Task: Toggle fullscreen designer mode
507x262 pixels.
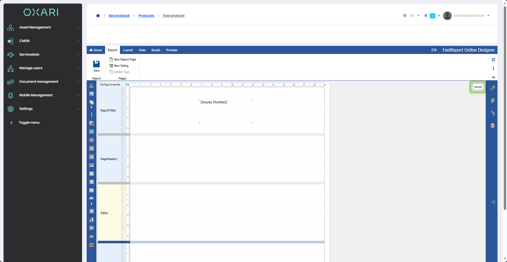Action: pos(493,60)
